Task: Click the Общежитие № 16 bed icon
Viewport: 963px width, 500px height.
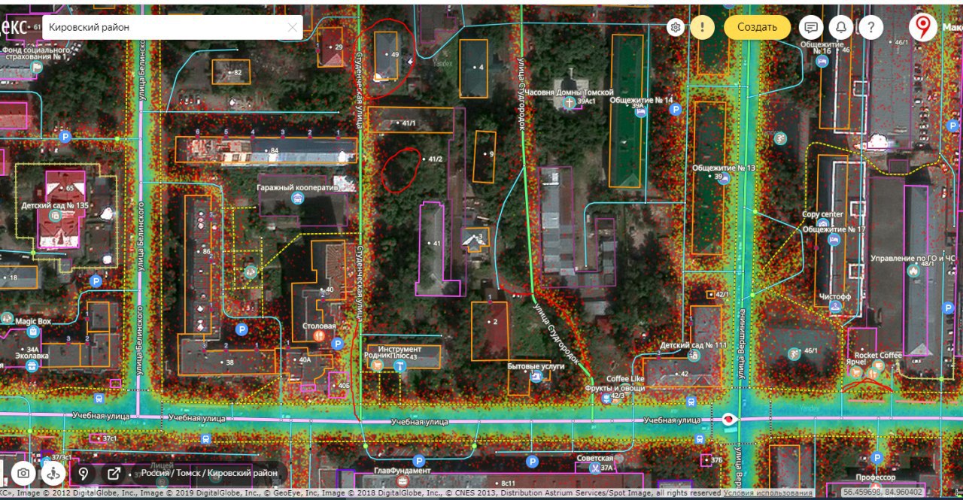Action: (x=822, y=61)
